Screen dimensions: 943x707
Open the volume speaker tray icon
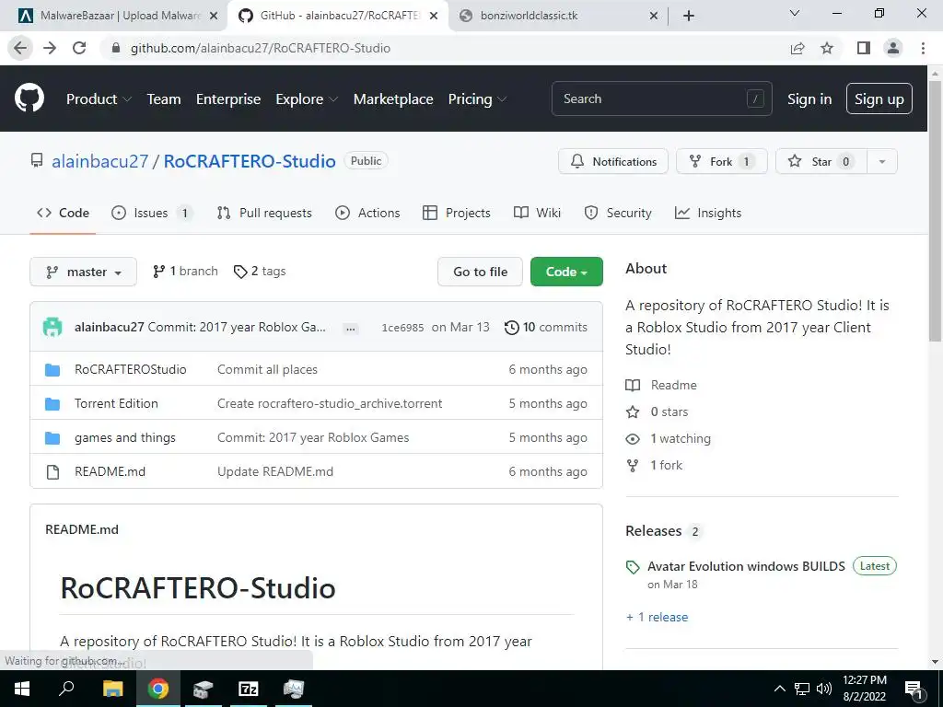pos(824,689)
